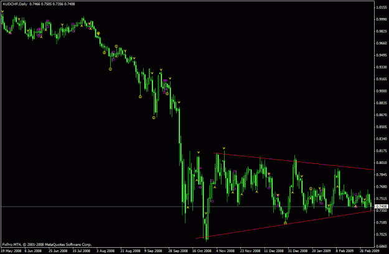Click the 11 Dec 2008 date label

pyautogui.click(x=274, y=251)
